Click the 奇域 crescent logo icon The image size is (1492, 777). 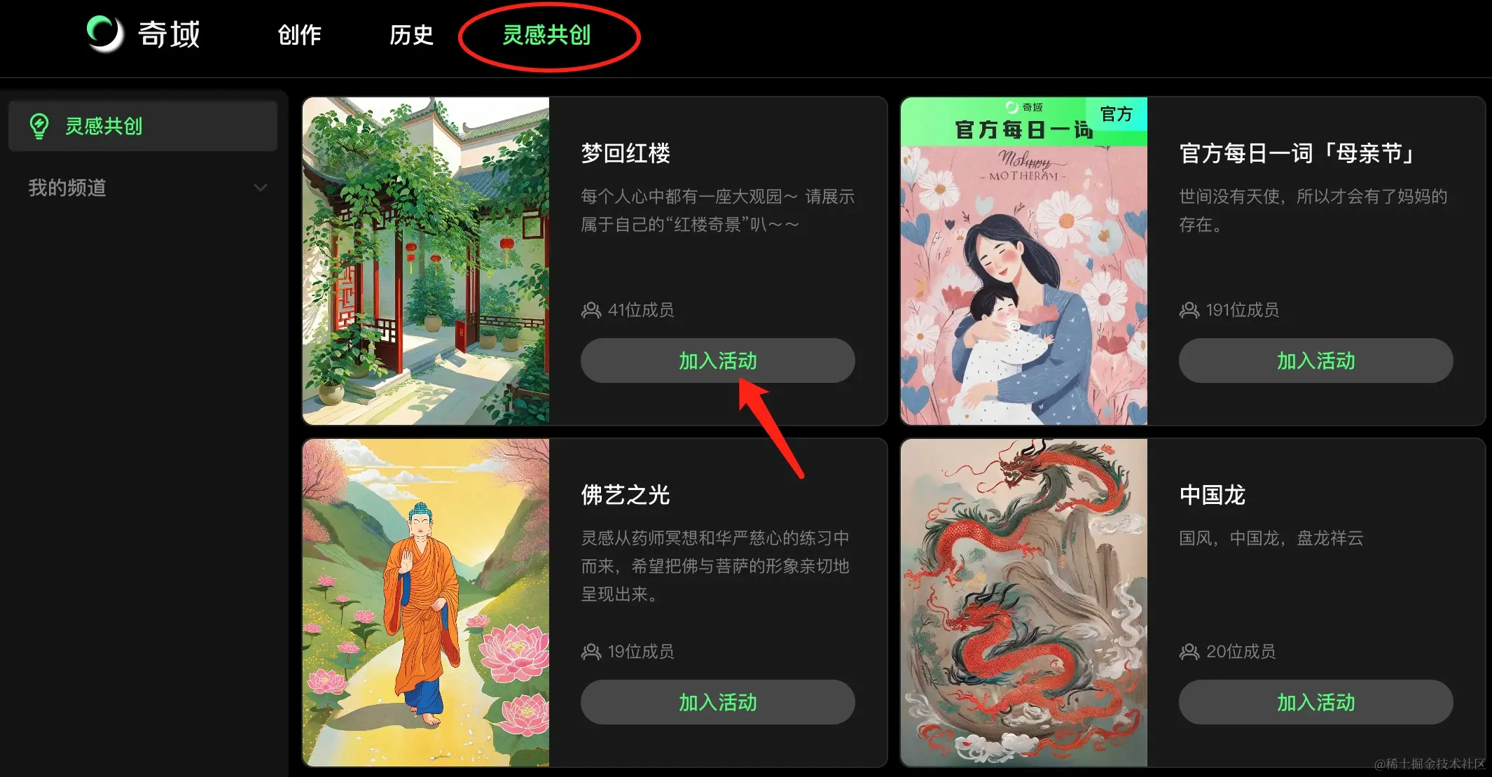pos(105,34)
